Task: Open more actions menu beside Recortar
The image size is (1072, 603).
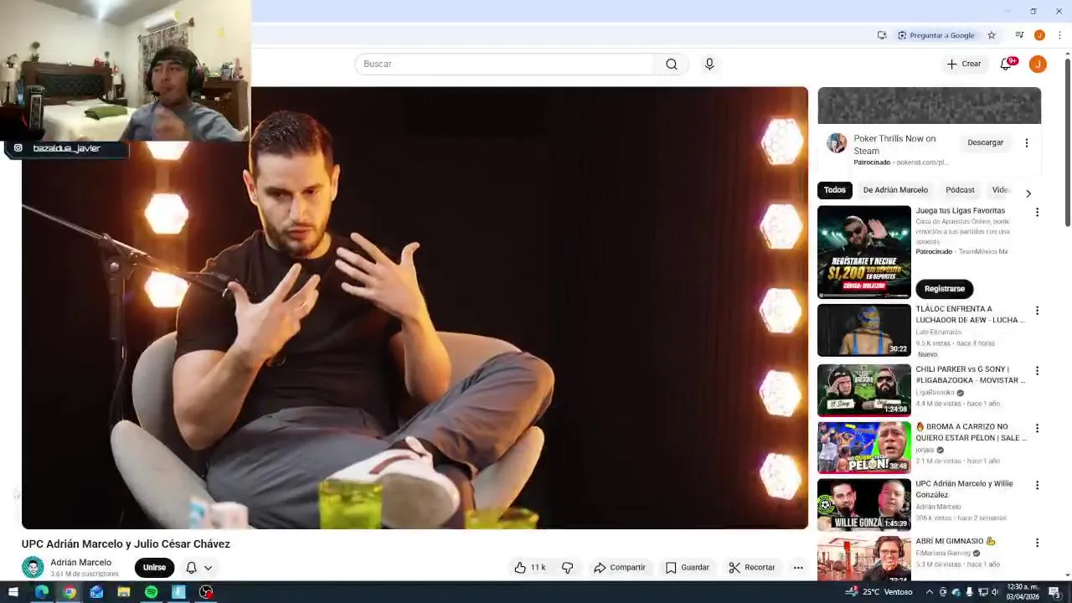Action: point(798,568)
